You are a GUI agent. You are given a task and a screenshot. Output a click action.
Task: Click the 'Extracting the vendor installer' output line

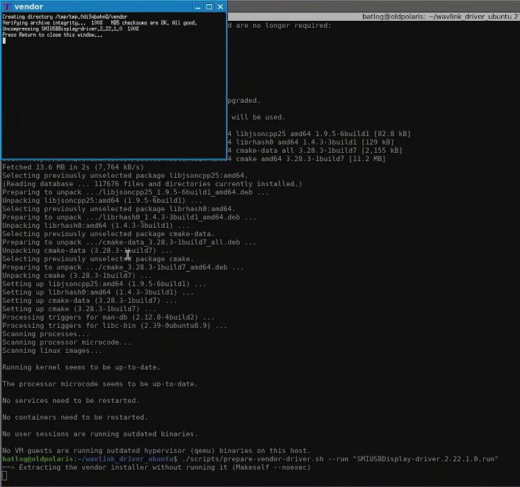156,467
